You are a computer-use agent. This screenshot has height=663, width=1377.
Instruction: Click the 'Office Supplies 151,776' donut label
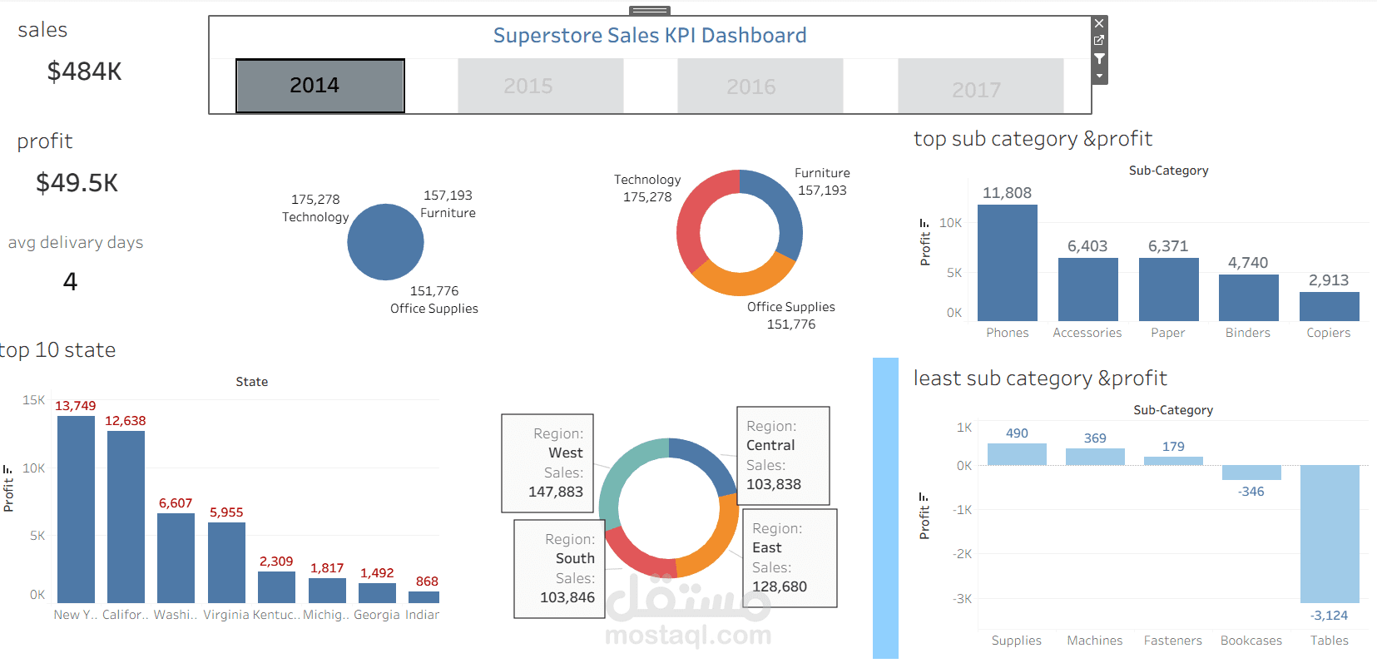coord(790,315)
